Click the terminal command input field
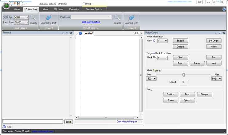This screenshot has height=135, width=228. tap(33, 121)
